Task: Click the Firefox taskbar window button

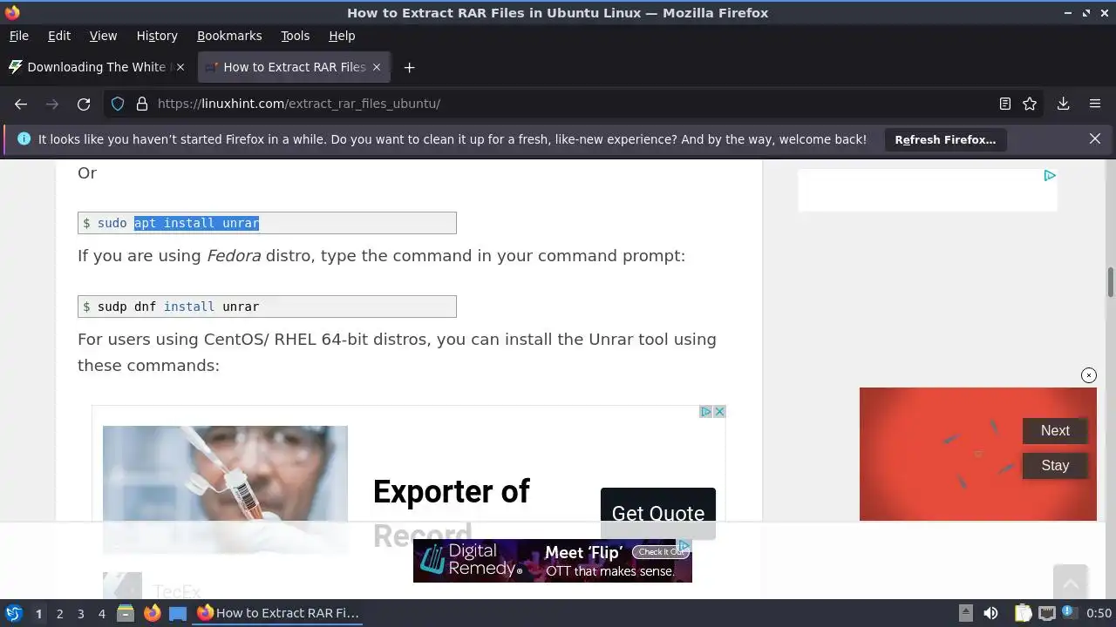Action: (279, 613)
